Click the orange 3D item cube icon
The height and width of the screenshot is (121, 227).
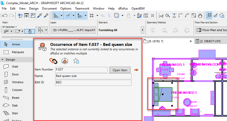pos(64,61)
